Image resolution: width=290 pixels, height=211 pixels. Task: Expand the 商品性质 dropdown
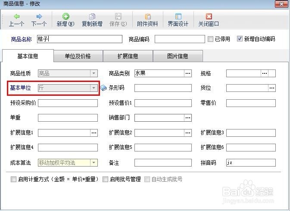(x=94, y=73)
